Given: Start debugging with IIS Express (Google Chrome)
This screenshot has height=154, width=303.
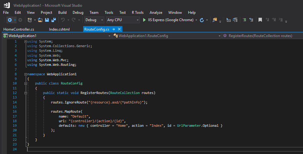Looking at the screenshot, I should point(168,20).
